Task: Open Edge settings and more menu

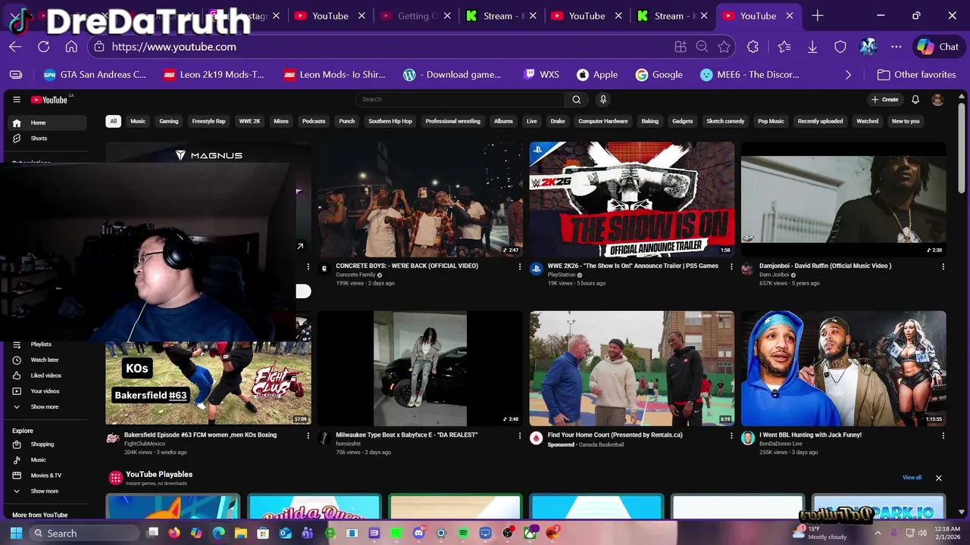Action: coord(896,46)
